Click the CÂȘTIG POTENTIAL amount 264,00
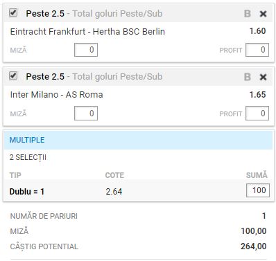276x261 pixels. tap(254, 246)
